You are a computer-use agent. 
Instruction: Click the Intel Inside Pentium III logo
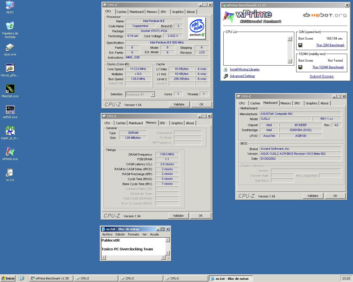click(x=197, y=28)
